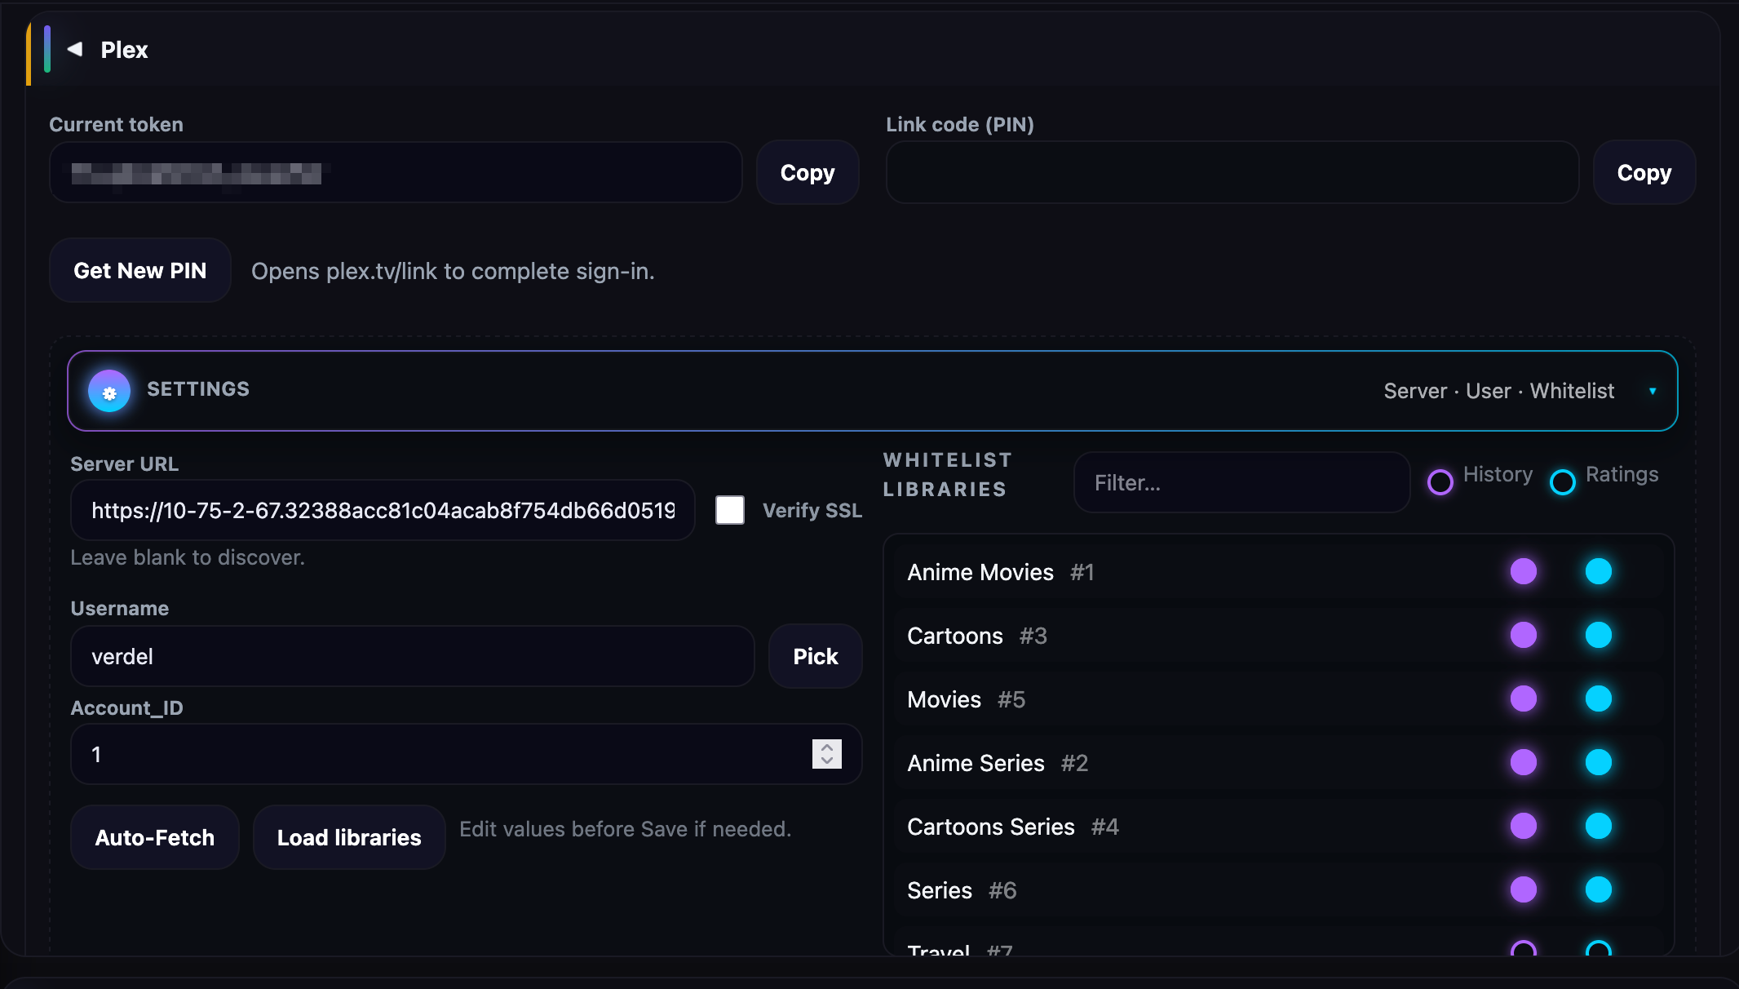This screenshot has height=989, width=1739.
Task: Toggle all Ratings column header circle
Action: coord(1562,482)
